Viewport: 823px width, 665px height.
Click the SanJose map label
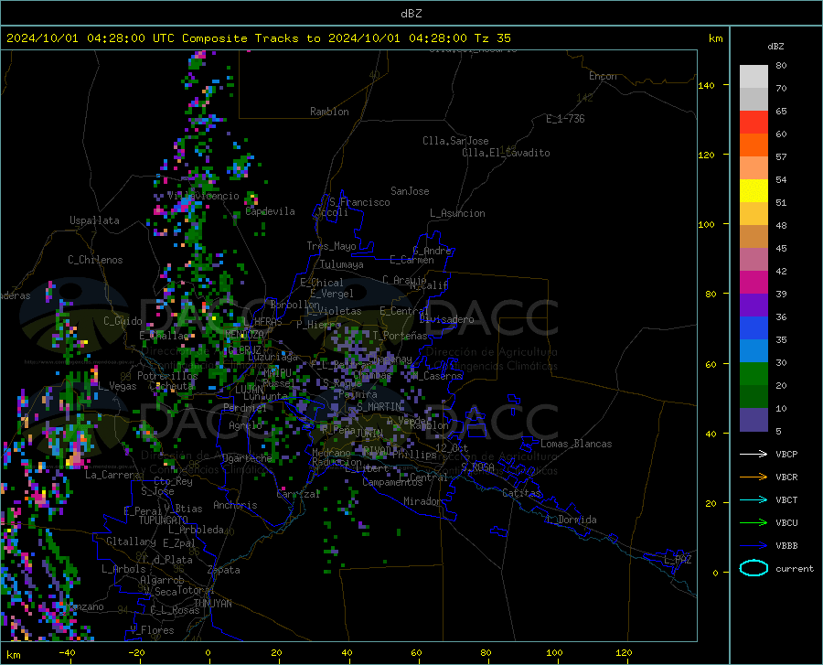click(x=410, y=191)
